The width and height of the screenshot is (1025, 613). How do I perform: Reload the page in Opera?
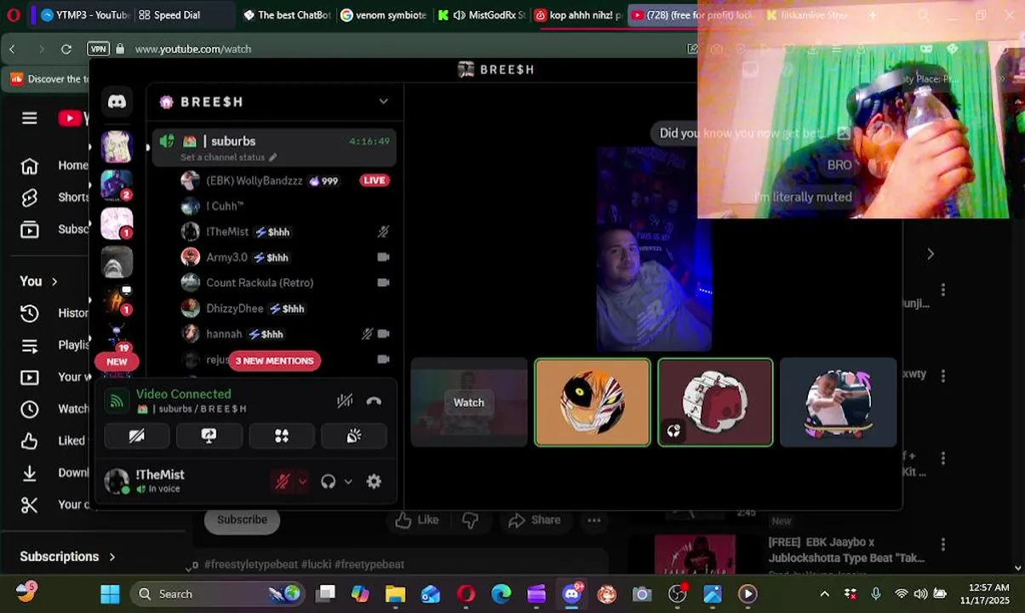tap(66, 49)
